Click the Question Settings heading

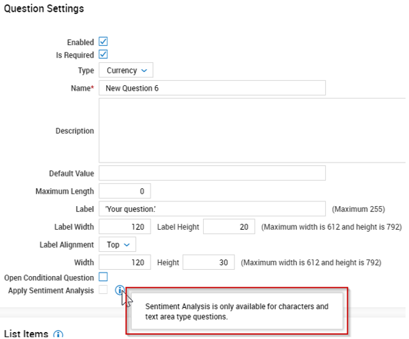[x=44, y=8]
